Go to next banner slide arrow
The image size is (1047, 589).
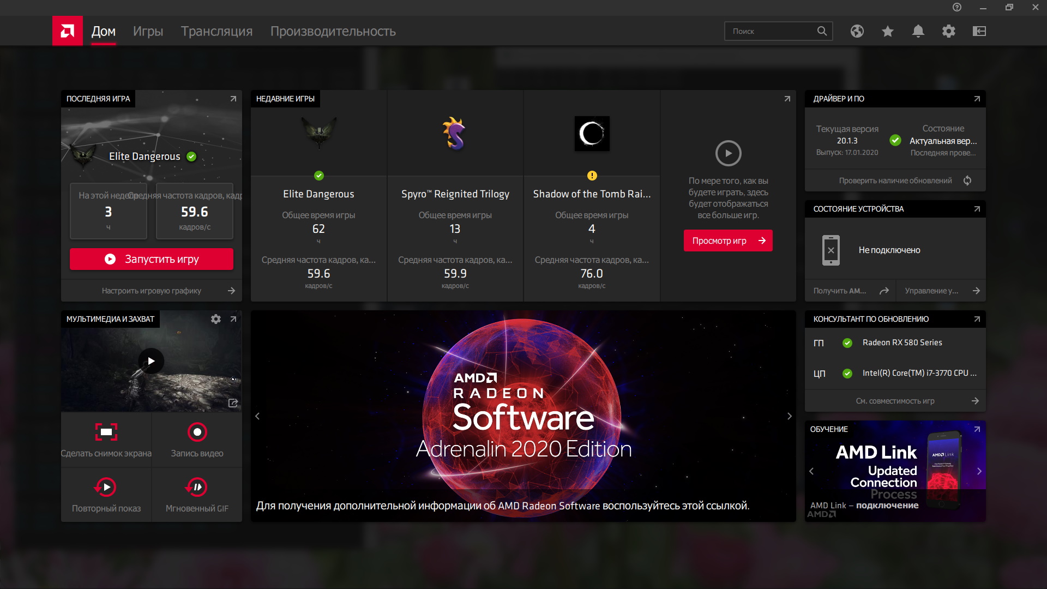coord(789,416)
